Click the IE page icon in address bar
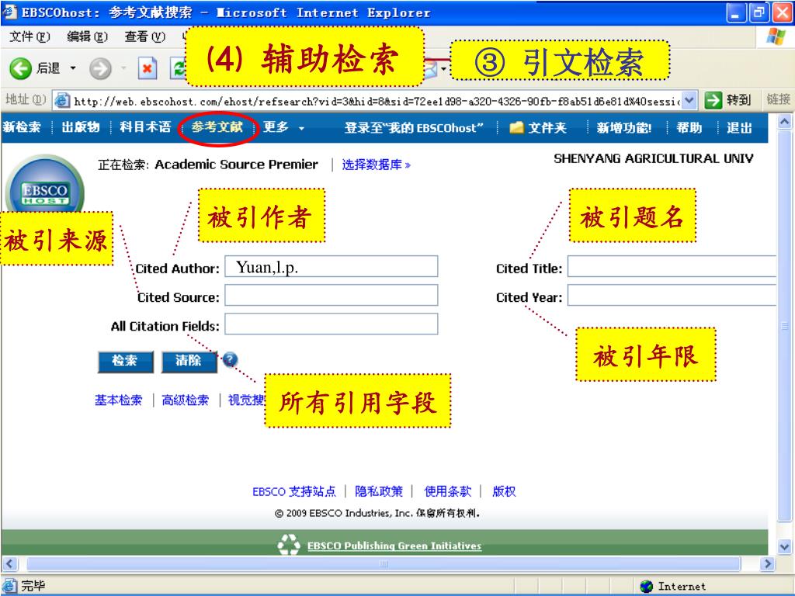The height and width of the screenshot is (596, 795). [x=62, y=100]
